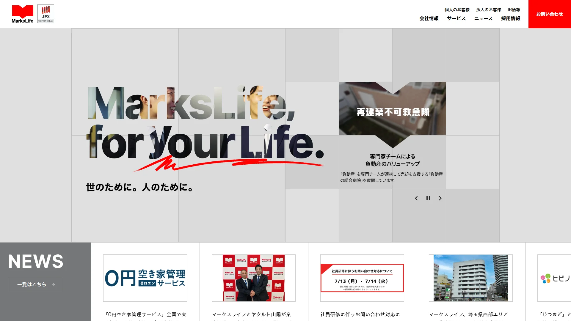This screenshot has width=571, height=321.
Task: Go to previous slide with left chevron
Action: click(x=416, y=198)
